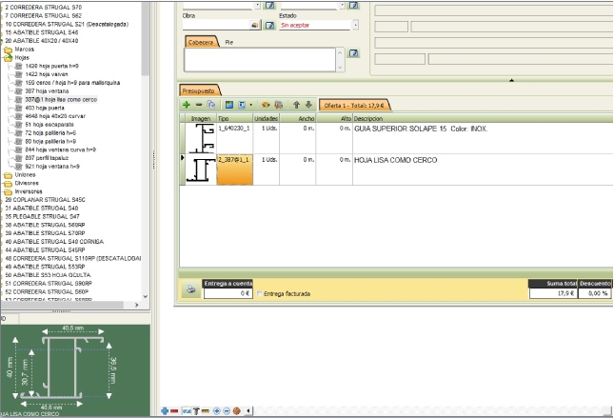Screen dimensions: 614x418
Task: Open the Estado dropdown showing Sin aceptar
Action: pyautogui.click(x=355, y=25)
